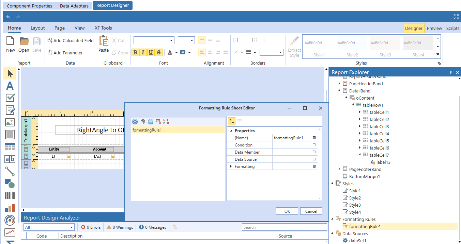Image resolution: width=461 pixels, height=244 pixels.
Task: Open the Layout ribbon tab
Action: 37,28
